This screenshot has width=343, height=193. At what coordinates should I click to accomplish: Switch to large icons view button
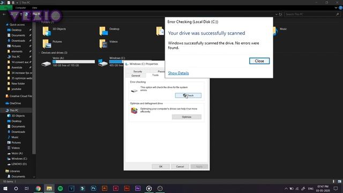pos(339,181)
